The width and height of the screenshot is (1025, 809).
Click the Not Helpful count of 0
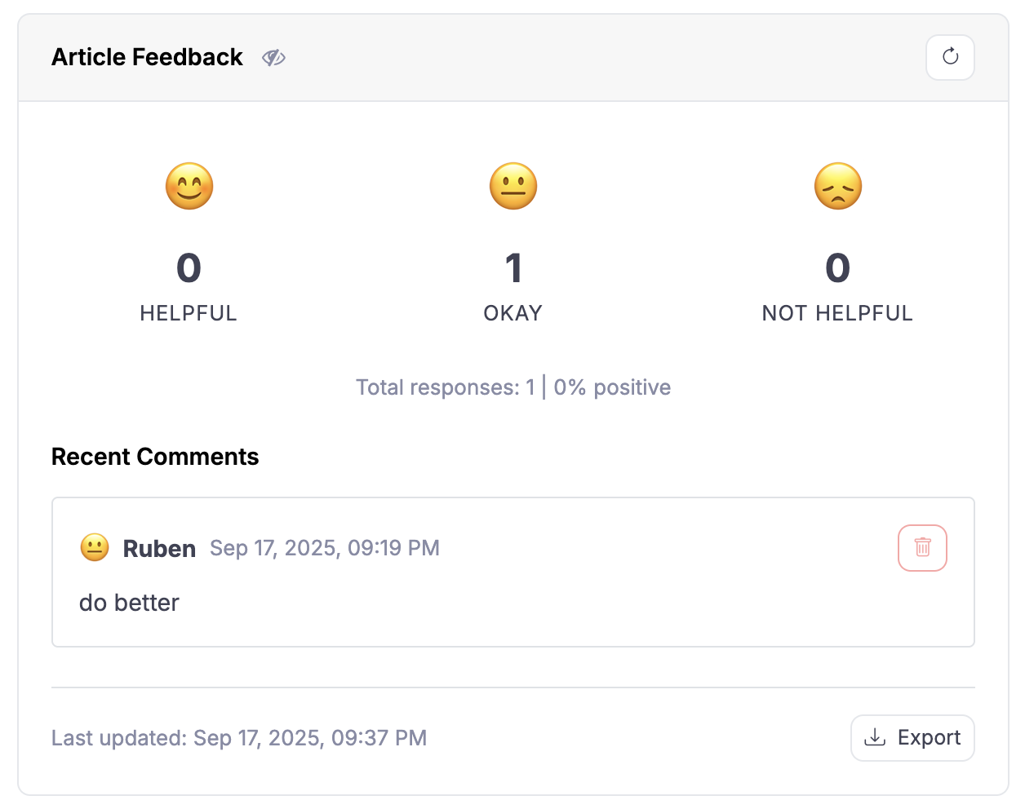(x=838, y=268)
